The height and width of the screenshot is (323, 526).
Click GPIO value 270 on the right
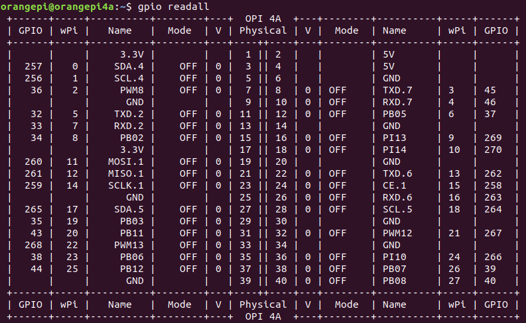(493, 150)
